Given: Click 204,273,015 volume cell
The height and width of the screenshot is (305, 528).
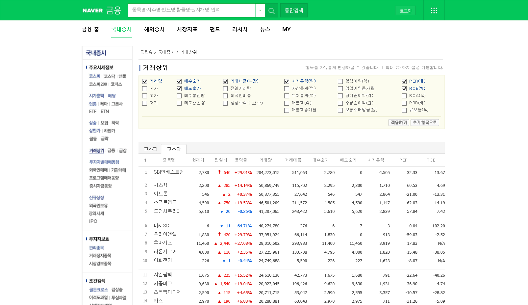Looking at the screenshot, I should click(268, 172).
